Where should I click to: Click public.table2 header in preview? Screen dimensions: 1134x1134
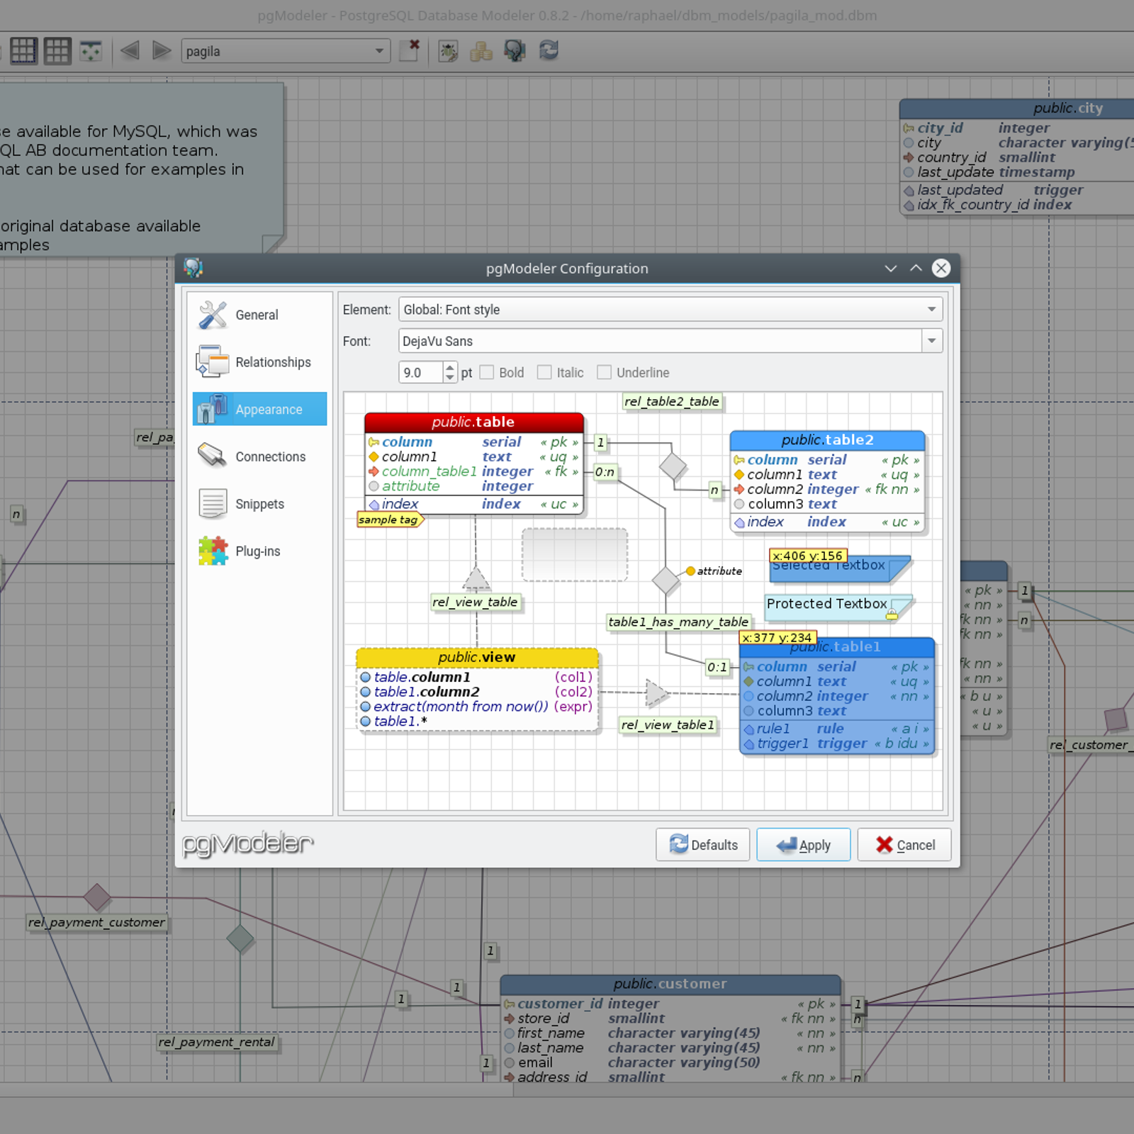pyautogui.click(x=827, y=440)
